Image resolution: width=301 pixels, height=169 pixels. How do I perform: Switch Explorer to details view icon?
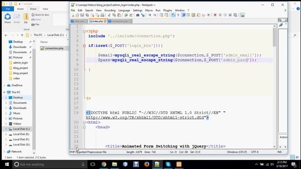click(293, 157)
